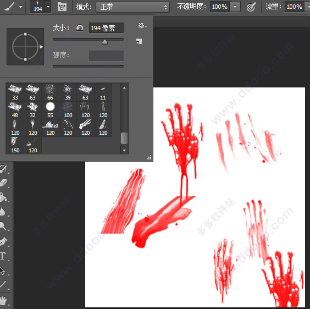The width and height of the screenshot is (310, 309).
Task: Reset brush to original size
Action: tap(80, 28)
